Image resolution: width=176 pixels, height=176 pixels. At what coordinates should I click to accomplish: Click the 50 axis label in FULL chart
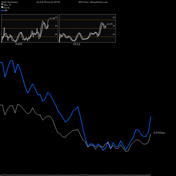coord(114,26)
